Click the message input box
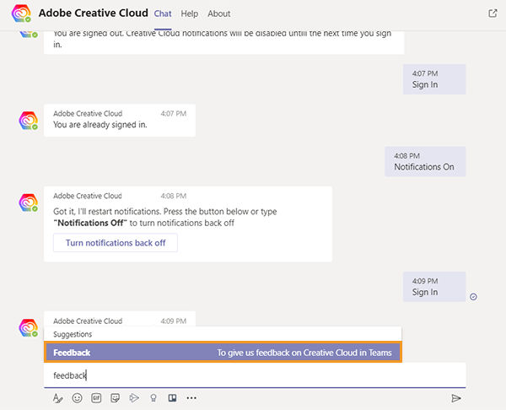The height and width of the screenshot is (410, 506). pyautogui.click(x=253, y=375)
